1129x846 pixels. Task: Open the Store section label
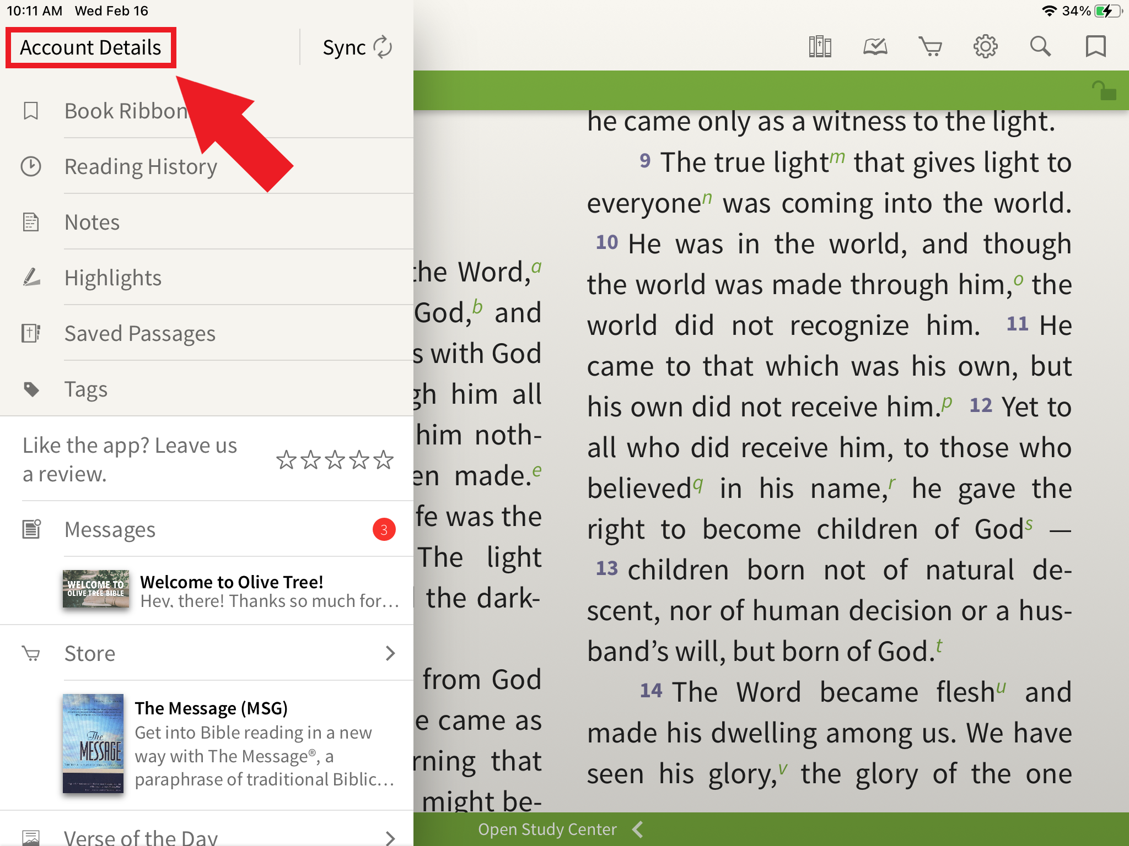pos(90,653)
